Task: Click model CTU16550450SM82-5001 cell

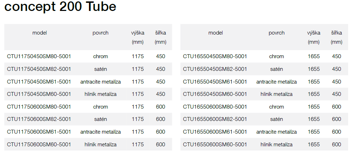Action: [x=215, y=69]
